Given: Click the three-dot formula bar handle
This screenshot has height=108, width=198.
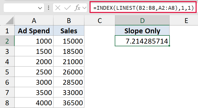Looking at the screenshot, I should pos(49,8).
